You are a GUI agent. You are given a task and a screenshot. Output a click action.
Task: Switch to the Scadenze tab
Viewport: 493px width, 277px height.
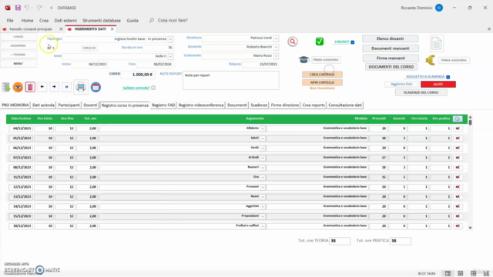pos(259,105)
